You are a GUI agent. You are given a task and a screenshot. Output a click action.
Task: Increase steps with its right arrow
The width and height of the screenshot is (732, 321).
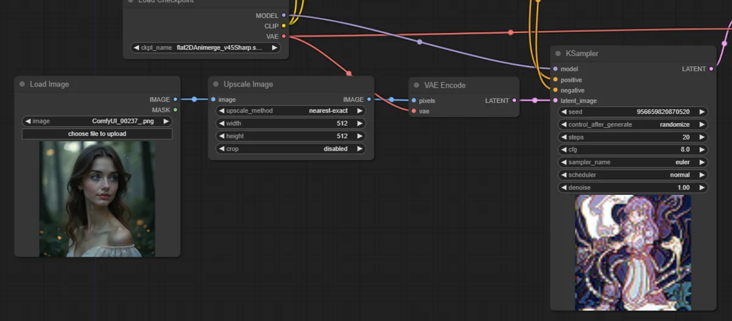(702, 137)
